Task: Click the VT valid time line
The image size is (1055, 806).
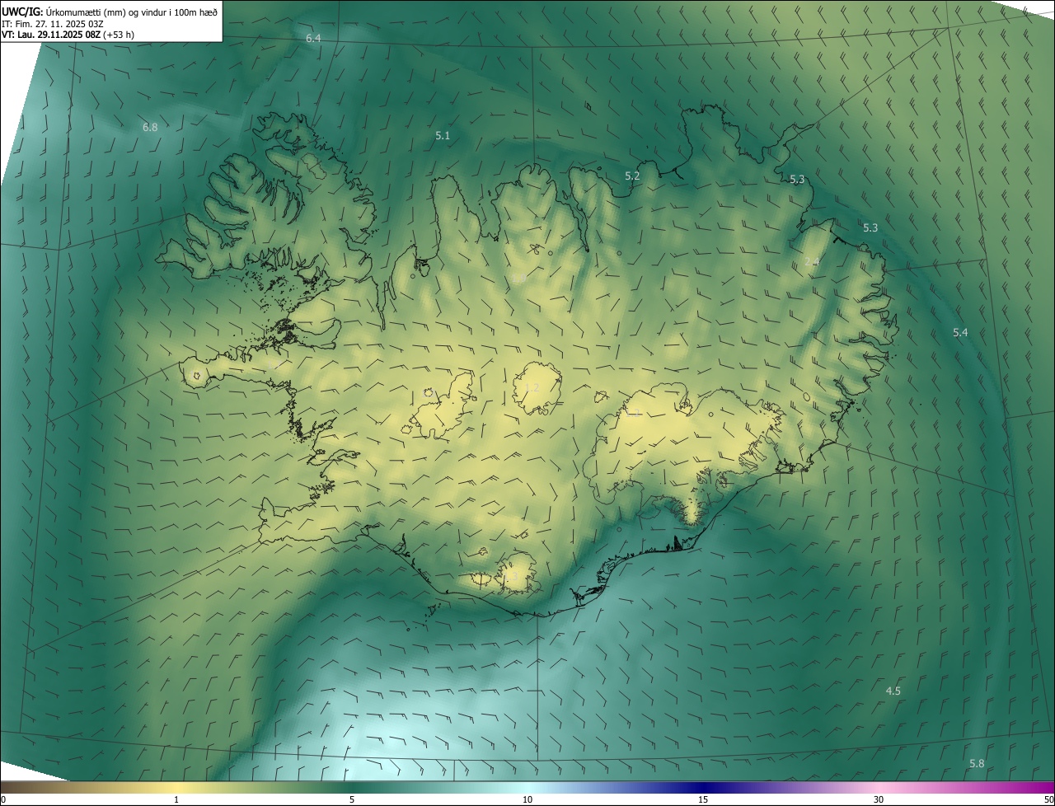Action: 68,35
